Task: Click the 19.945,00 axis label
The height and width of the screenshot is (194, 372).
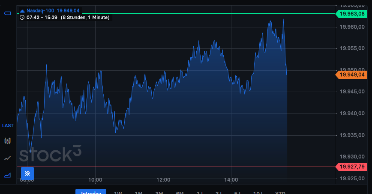Action: pos(352,92)
